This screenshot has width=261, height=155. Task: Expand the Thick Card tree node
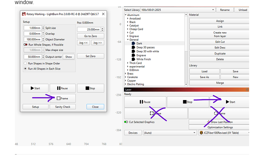coord(128,63)
